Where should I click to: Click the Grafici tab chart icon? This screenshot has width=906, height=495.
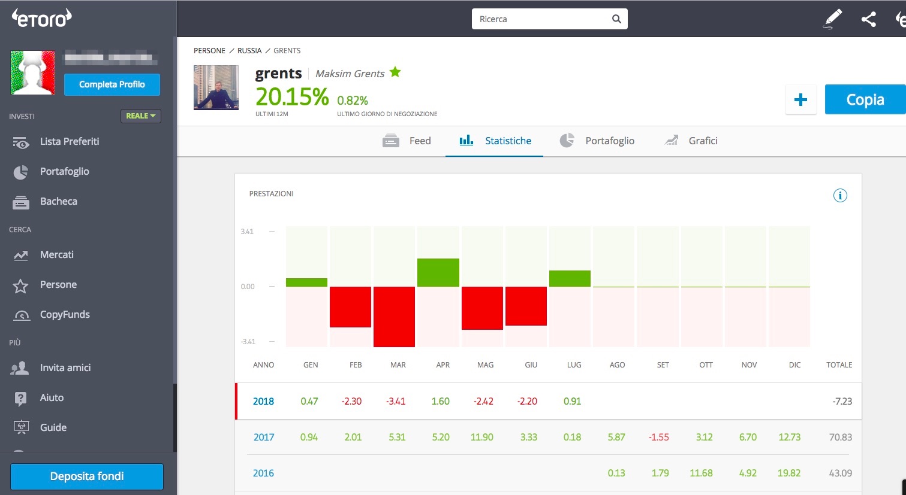click(671, 141)
